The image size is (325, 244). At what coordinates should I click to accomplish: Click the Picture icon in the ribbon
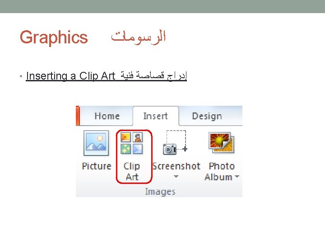click(x=96, y=143)
